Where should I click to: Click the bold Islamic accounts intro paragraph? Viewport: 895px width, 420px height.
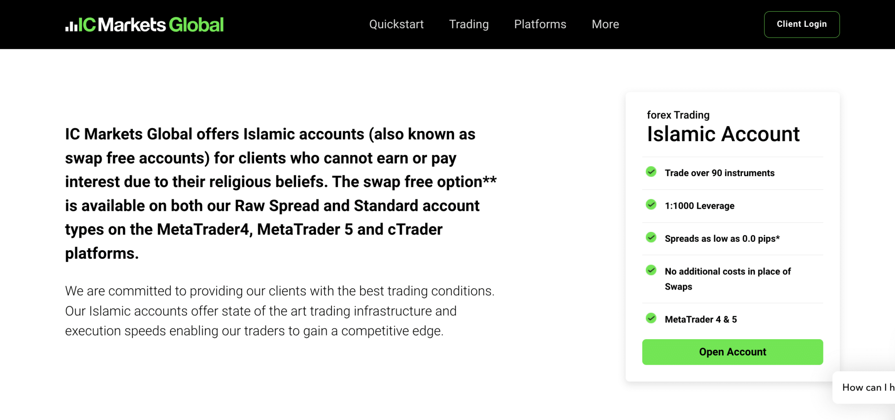point(281,193)
